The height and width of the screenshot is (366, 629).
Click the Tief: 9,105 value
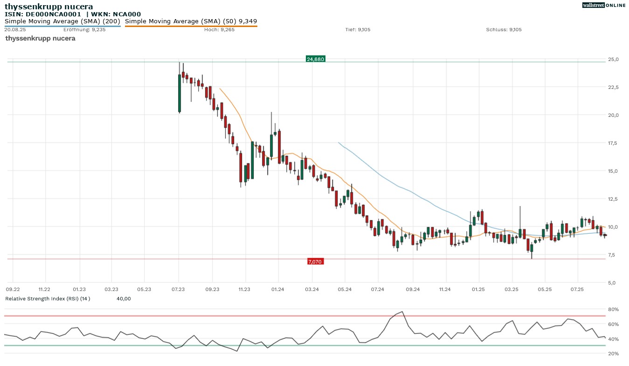(x=358, y=29)
